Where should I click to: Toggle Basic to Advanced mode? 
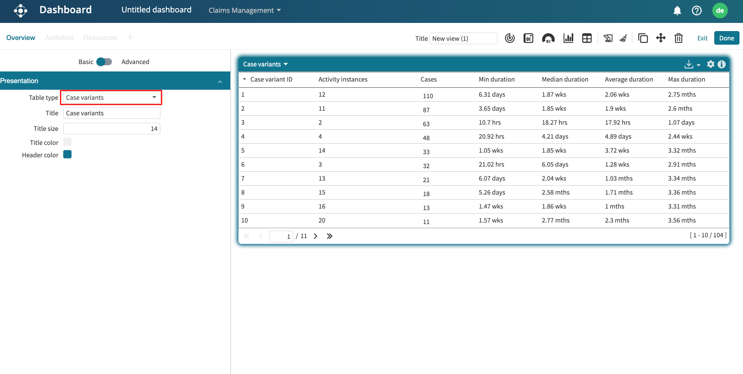coord(104,62)
